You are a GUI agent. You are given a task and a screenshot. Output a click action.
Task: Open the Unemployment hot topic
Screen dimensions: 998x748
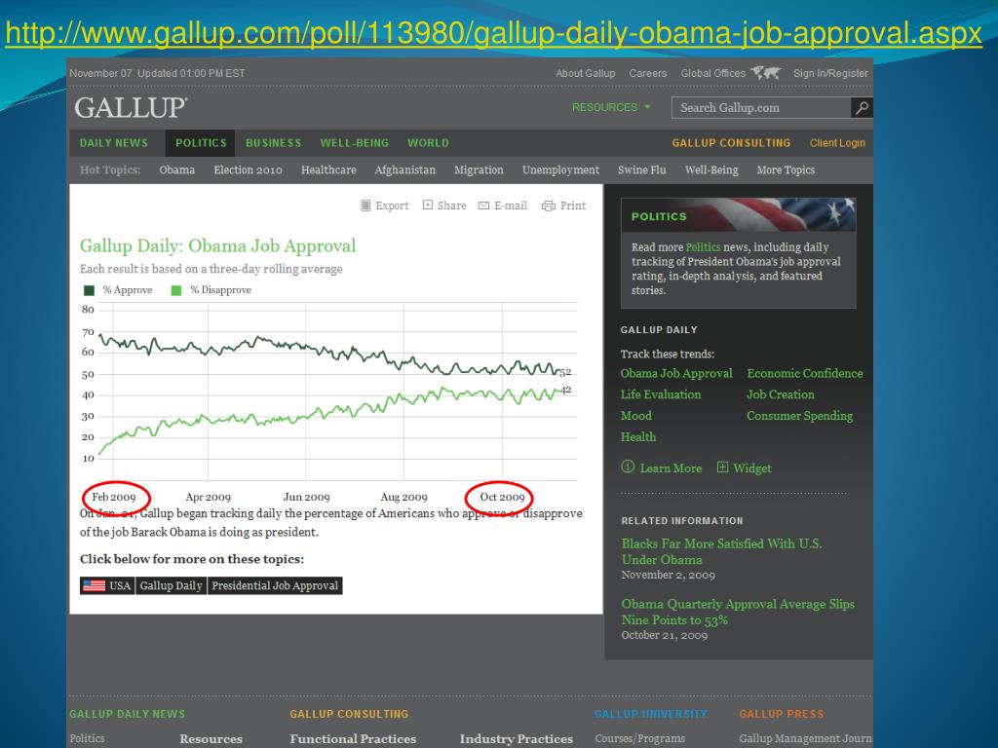[x=560, y=169]
